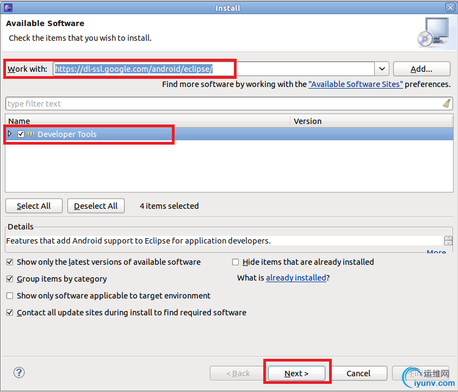Open the help question mark icon

tap(19, 372)
